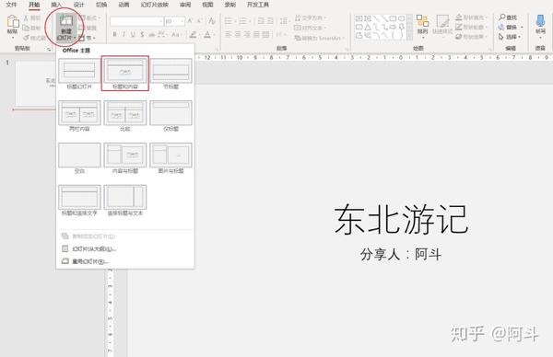Toggle text shadow (S) formatting
Screen dimensions: 553x357
[x=142, y=34]
